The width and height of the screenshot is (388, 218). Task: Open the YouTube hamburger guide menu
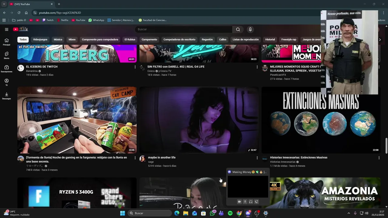[x=6, y=29]
